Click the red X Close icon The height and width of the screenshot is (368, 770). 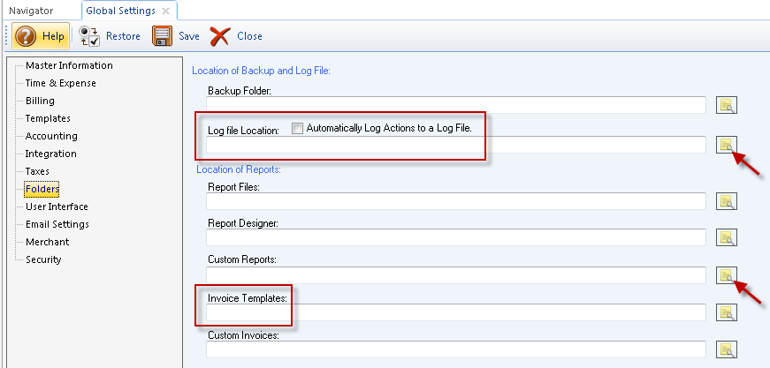[221, 36]
